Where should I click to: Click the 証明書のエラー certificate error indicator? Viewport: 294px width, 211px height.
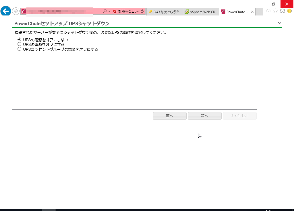tap(126, 11)
